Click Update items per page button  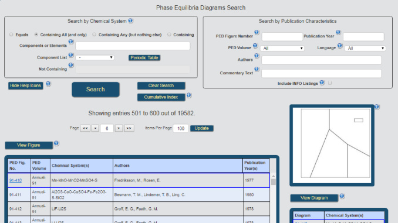(201, 128)
